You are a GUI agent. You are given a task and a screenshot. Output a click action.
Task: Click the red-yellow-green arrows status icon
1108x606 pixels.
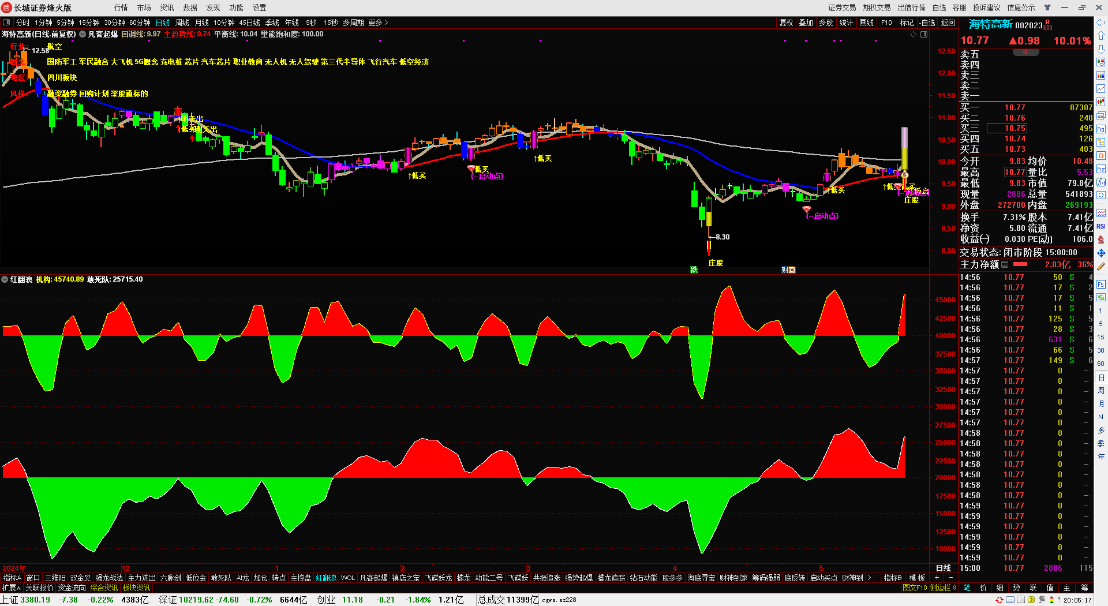click(x=1052, y=600)
